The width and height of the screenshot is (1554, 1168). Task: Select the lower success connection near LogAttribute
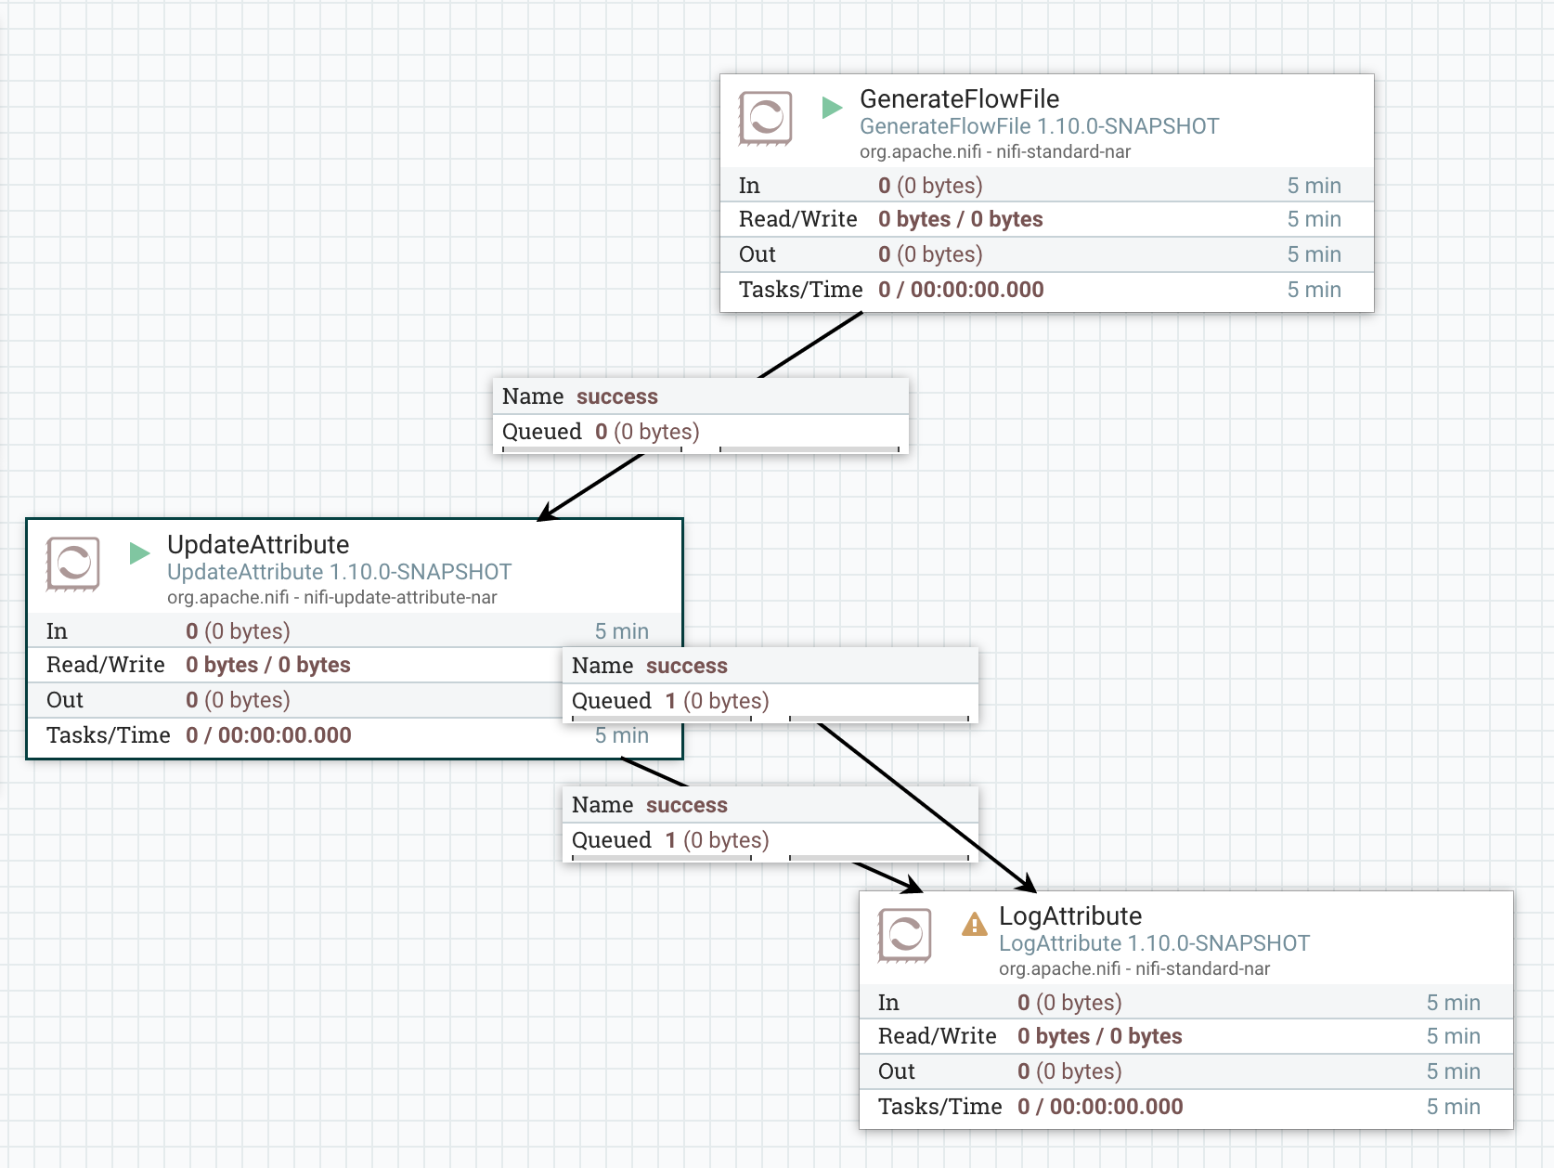(x=770, y=824)
